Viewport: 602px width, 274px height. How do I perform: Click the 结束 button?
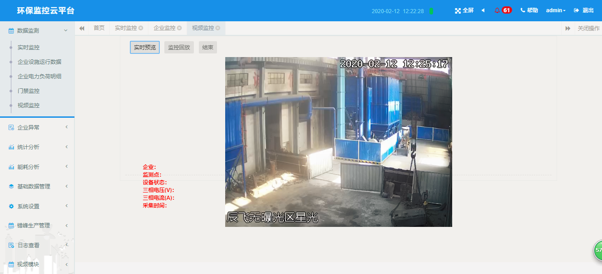click(x=208, y=47)
